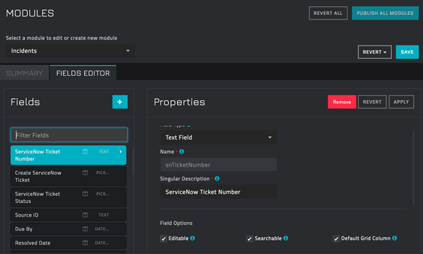Click PUBLISH ALL MODULES button

[385, 14]
